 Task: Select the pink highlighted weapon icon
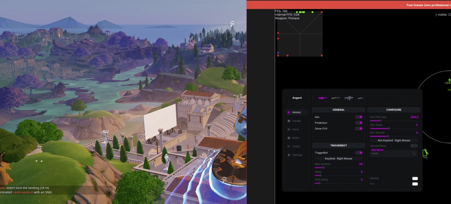coord(323,98)
